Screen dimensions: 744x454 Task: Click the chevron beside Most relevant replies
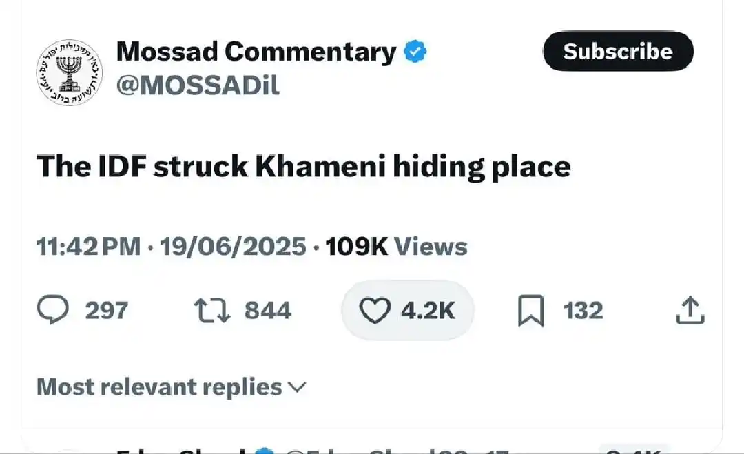coord(297,388)
